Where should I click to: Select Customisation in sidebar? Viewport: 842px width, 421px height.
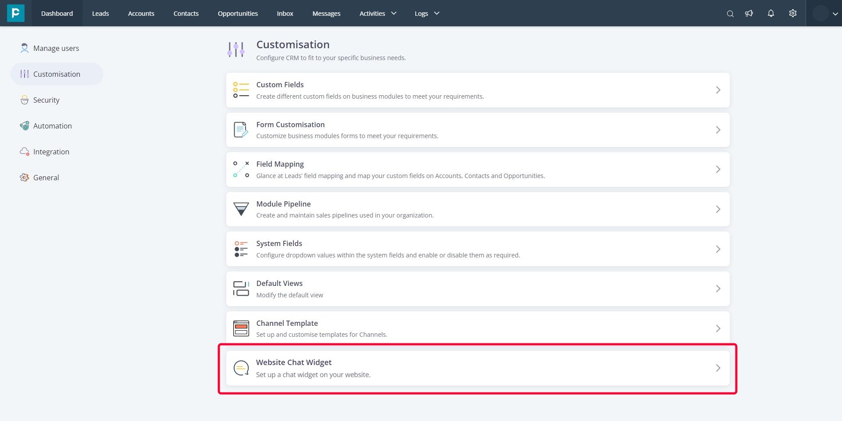click(x=57, y=74)
